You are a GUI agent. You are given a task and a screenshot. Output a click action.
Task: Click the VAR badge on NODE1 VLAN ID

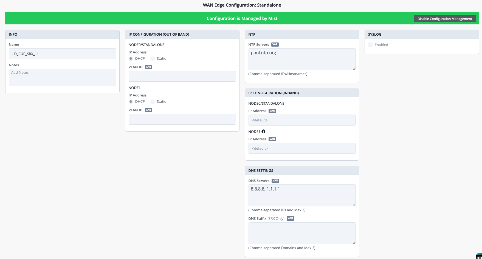[x=148, y=110]
